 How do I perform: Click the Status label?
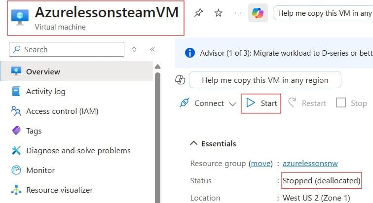[x=201, y=181]
